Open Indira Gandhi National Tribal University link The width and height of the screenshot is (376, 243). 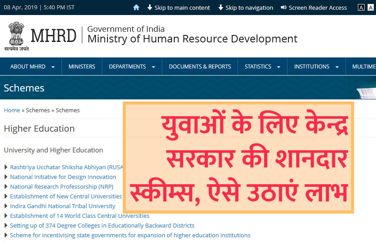coord(62,206)
